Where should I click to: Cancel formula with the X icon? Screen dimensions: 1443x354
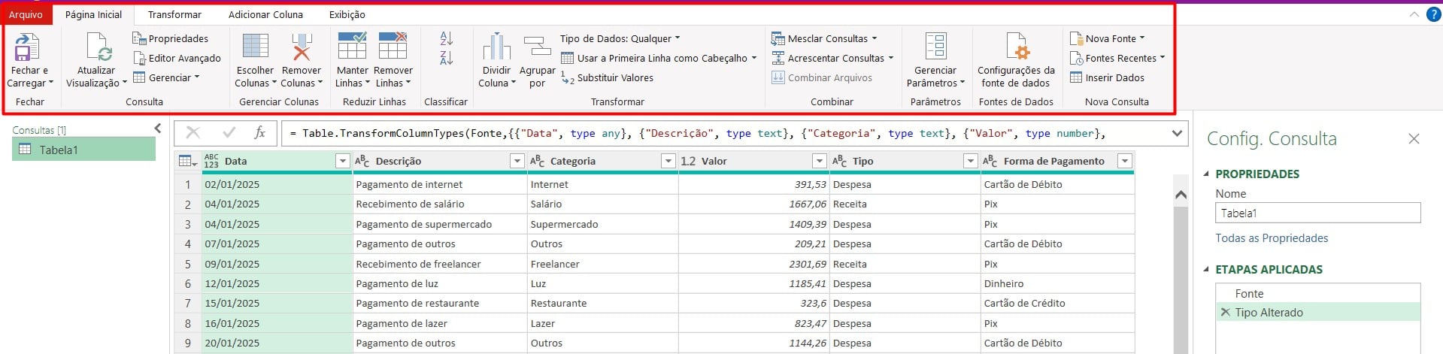click(x=193, y=133)
